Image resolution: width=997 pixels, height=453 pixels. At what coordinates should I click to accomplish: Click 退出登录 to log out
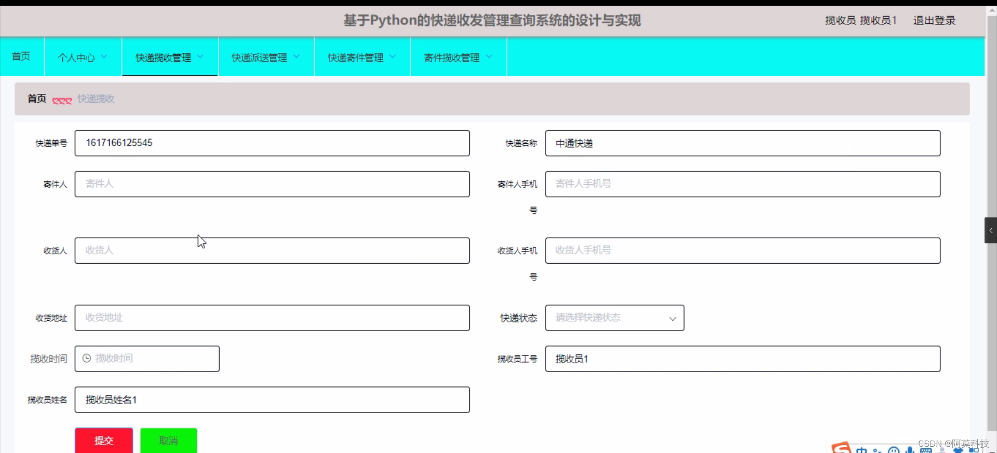point(934,20)
